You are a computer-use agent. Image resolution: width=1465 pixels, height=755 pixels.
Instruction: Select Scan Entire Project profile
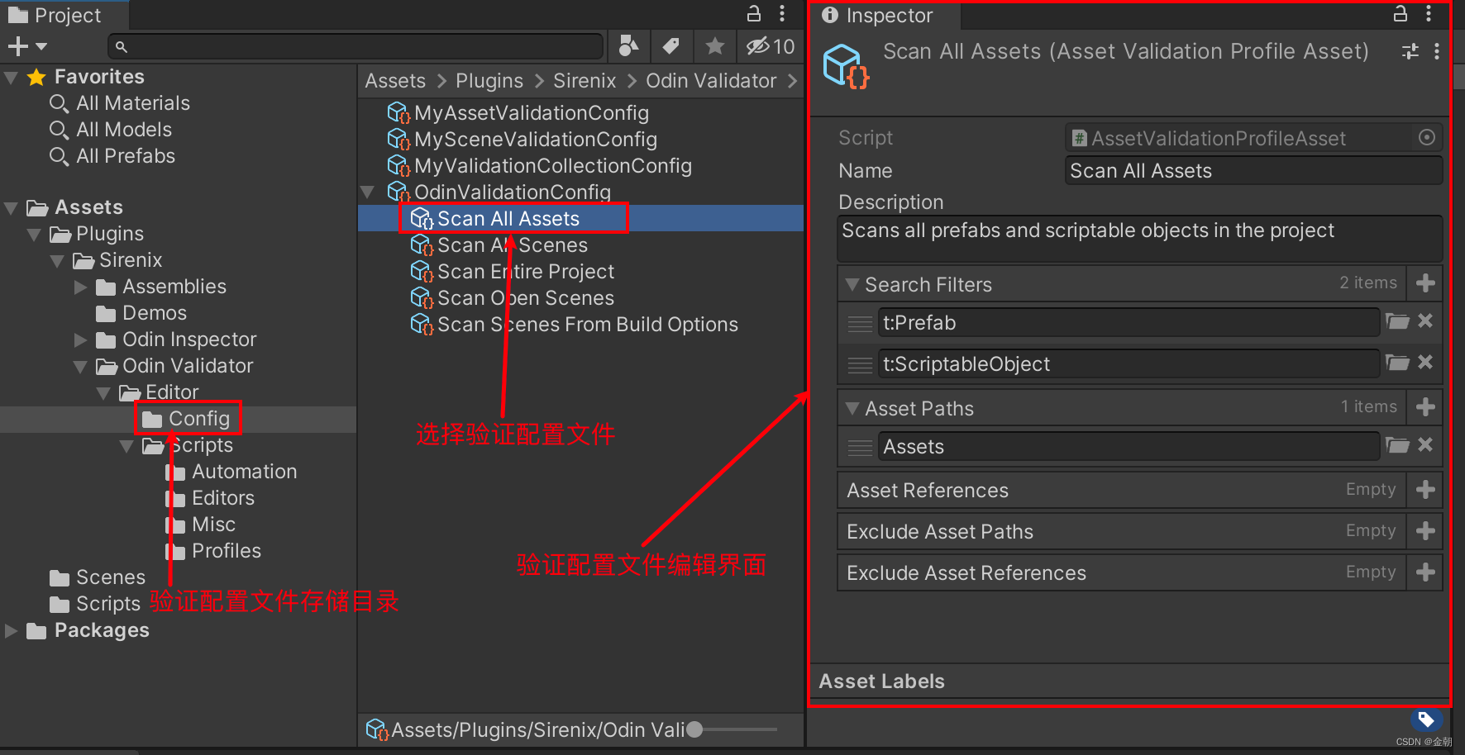point(525,272)
